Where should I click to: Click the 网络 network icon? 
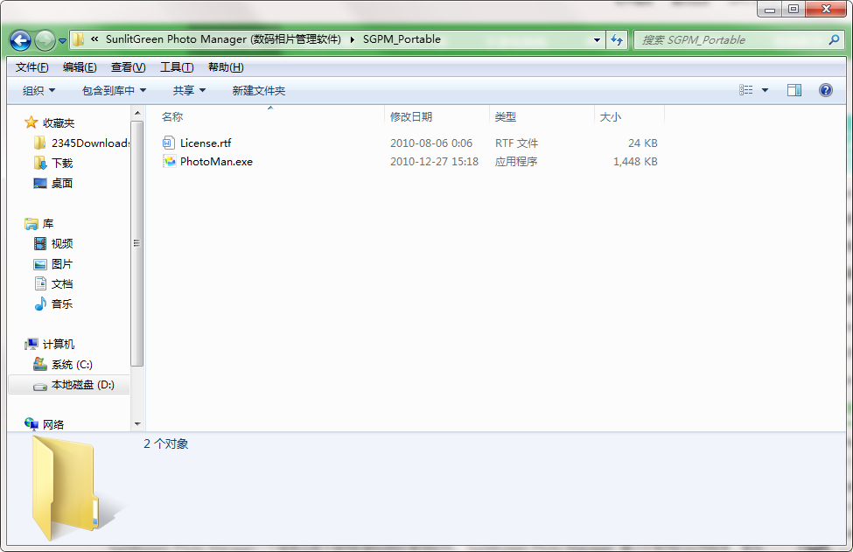pos(31,424)
